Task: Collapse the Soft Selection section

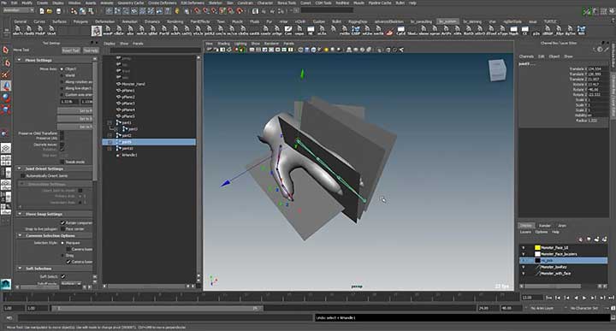Action: pos(19,269)
